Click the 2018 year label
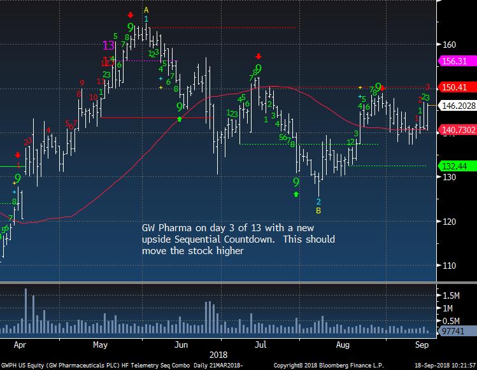Image resolution: width=477 pixels, height=370 pixels. click(x=218, y=355)
